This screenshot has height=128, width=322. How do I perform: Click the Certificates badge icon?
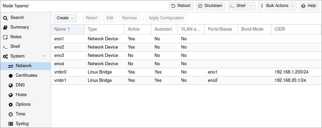(10, 76)
